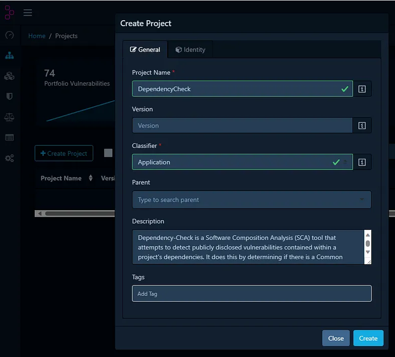
Task: Open the Licenses balance scale icon
Action: [9, 117]
